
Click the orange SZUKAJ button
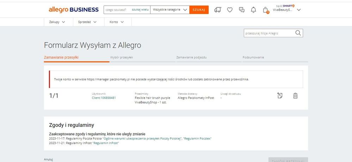(199, 10)
